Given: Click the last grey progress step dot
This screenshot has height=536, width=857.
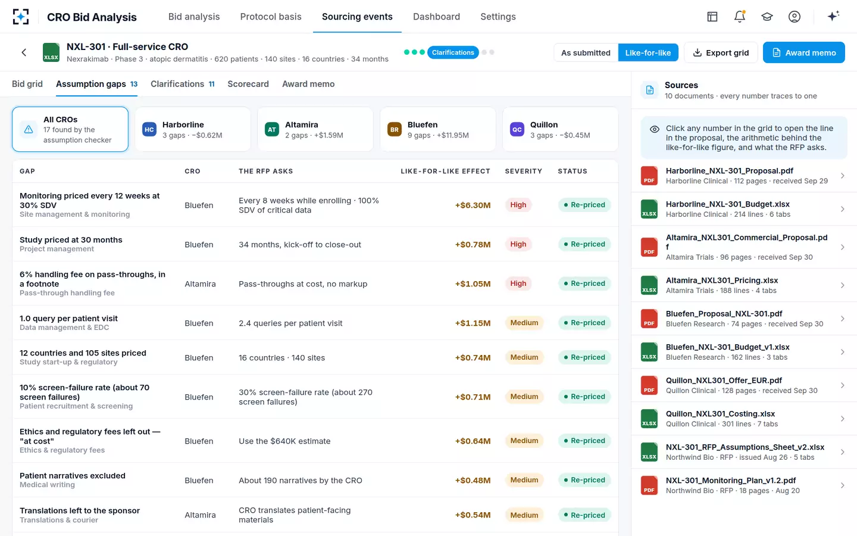Looking at the screenshot, I should (492, 52).
